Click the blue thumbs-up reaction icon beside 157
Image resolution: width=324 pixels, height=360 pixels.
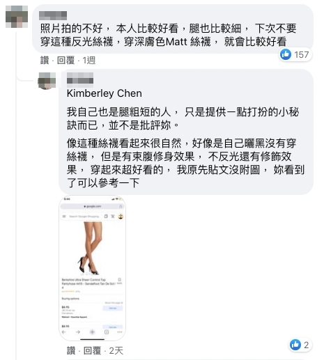[x=286, y=54]
